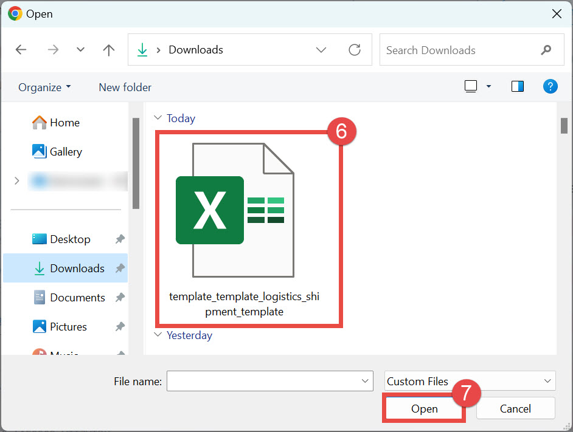Click the Gallery picture icon
Viewport: 573px width, 432px height.
(x=39, y=151)
